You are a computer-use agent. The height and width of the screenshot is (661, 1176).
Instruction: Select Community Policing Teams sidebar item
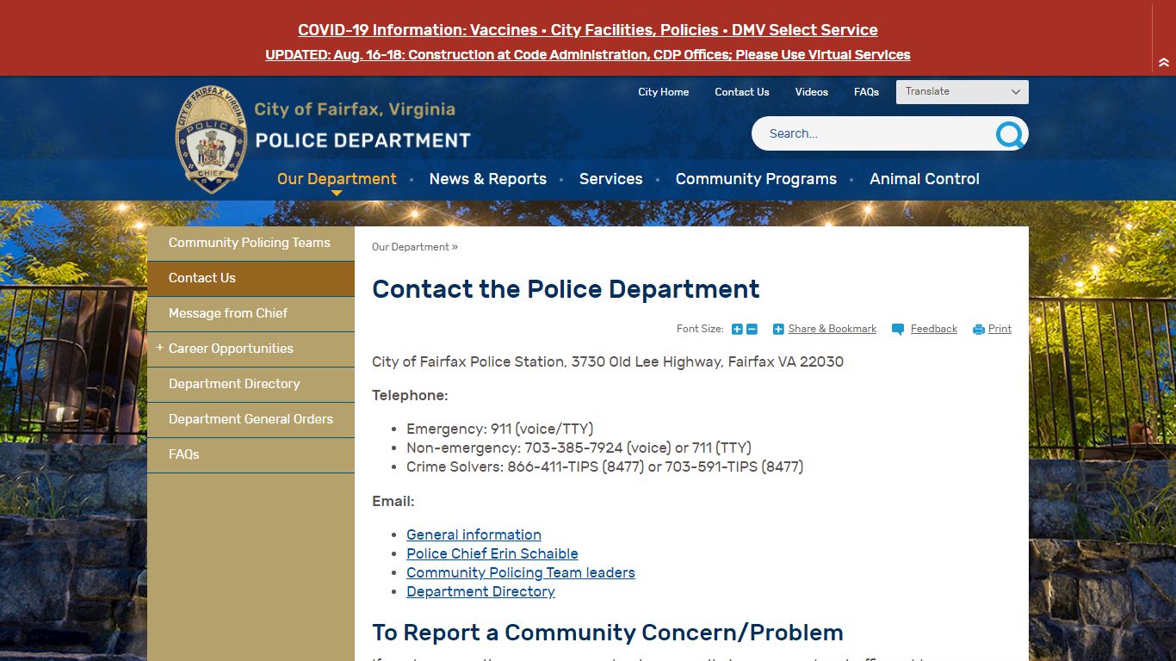[x=251, y=243]
